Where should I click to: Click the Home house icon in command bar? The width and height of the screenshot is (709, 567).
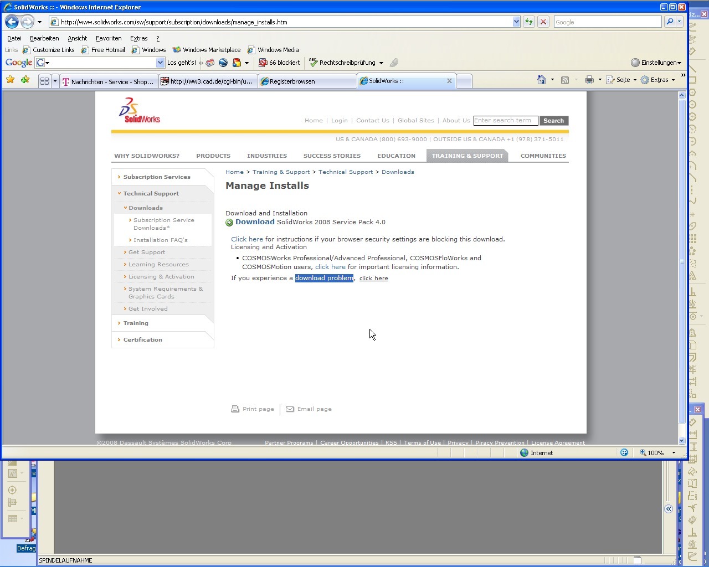tap(542, 80)
